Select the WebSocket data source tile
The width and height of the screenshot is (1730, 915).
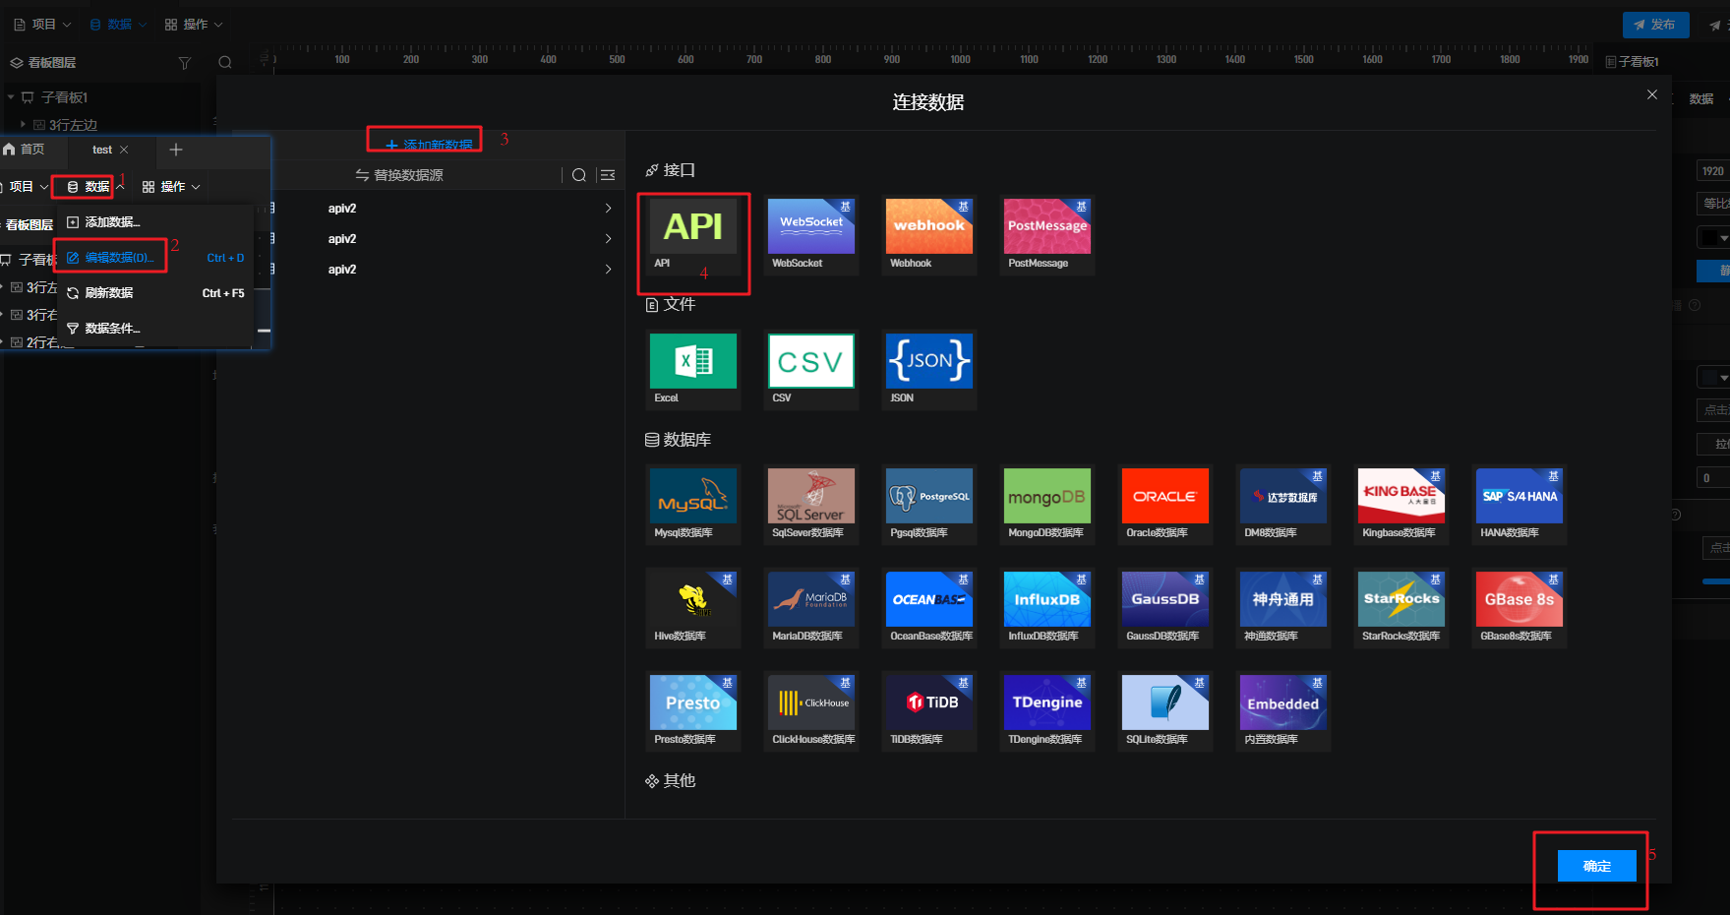(811, 235)
